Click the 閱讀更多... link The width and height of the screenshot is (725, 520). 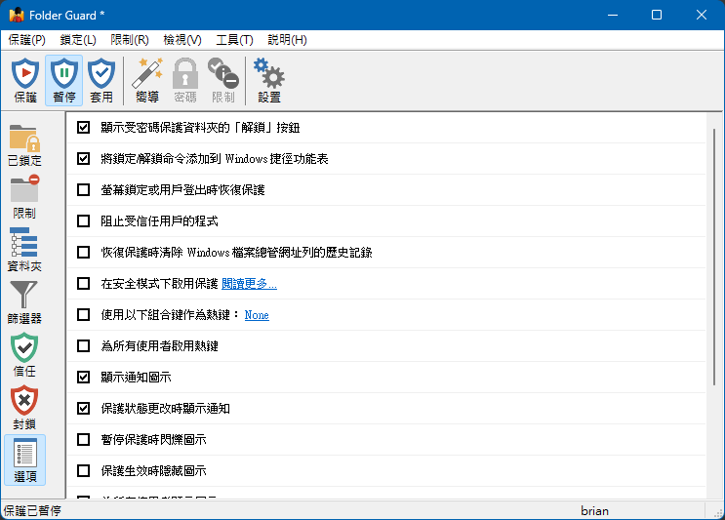pyautogui.click(x=249, y=284)
